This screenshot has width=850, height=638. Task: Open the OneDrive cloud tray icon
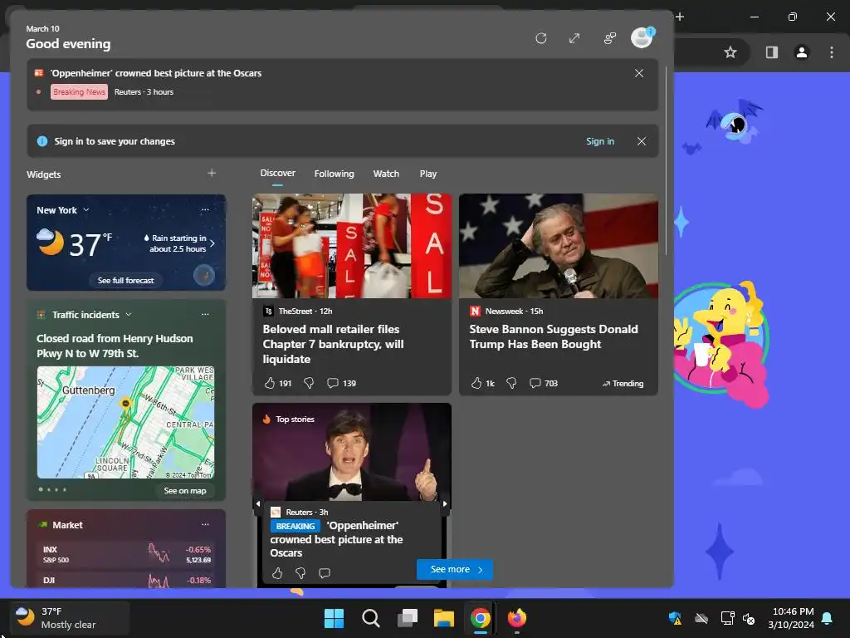701,618
